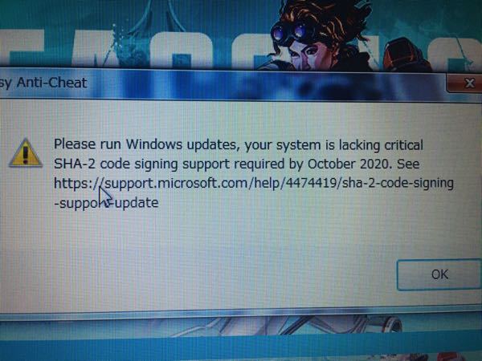The image size is (482, 361).
Task: Click the -support-update text on the last line
Action: coord(106,203)
